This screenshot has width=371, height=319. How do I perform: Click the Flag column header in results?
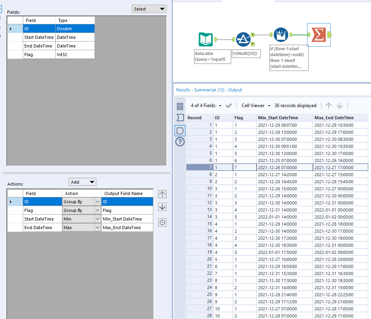click(x=245, y=118)
